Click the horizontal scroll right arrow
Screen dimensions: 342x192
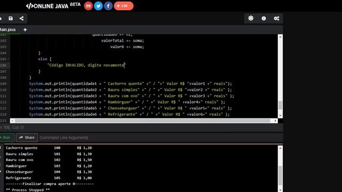[x=275, y=121]
